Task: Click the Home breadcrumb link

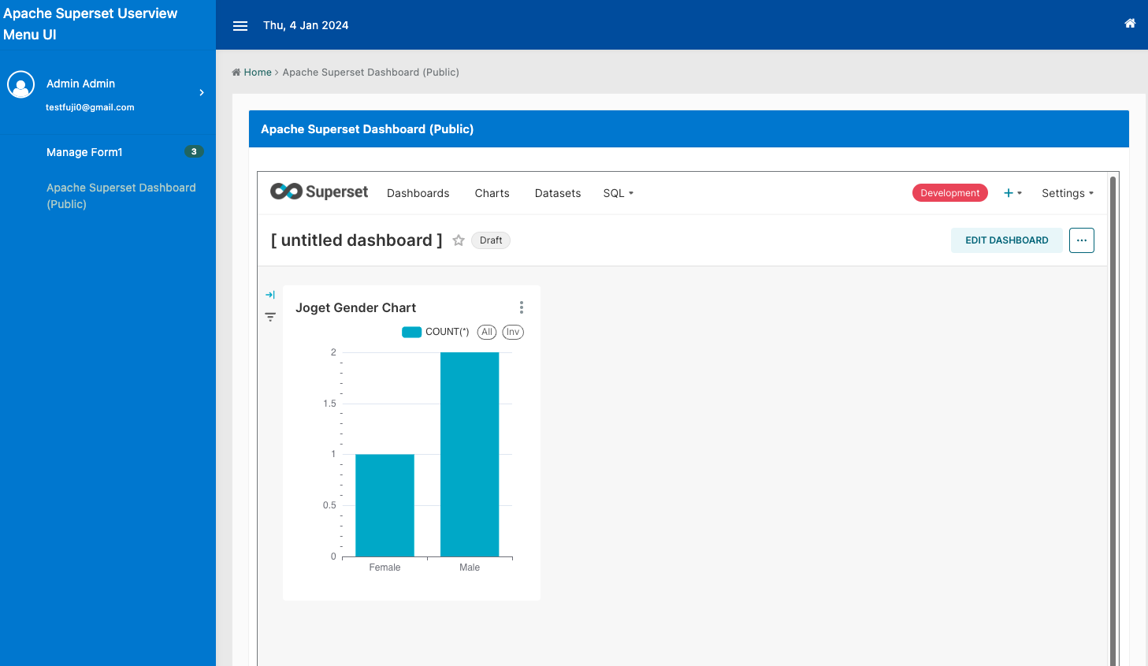Action: (x=257, y=73)
